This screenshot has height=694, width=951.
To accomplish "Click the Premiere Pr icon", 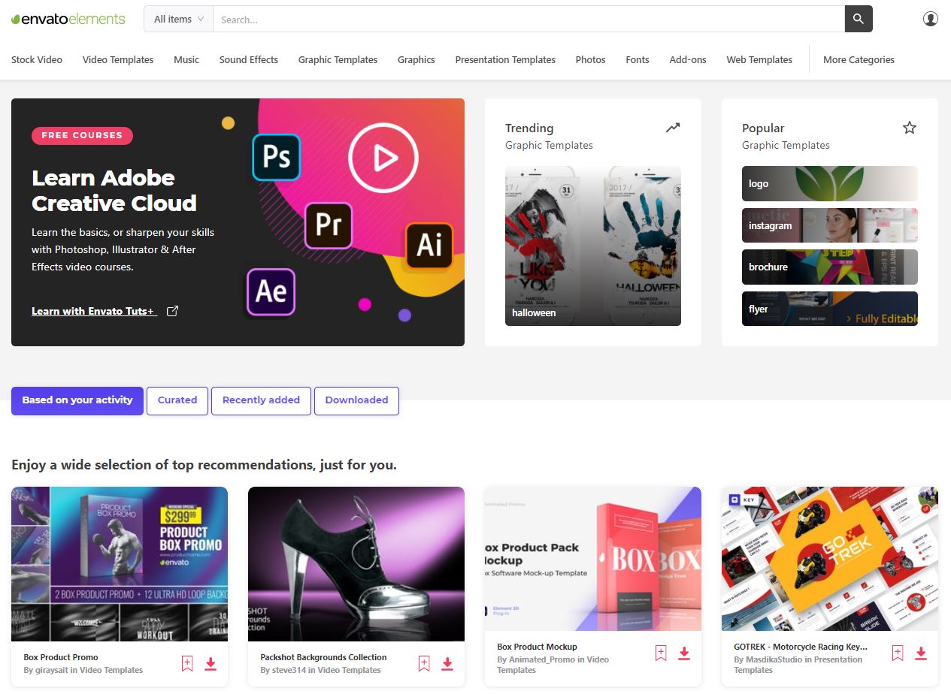I will (x=329, y=225).
